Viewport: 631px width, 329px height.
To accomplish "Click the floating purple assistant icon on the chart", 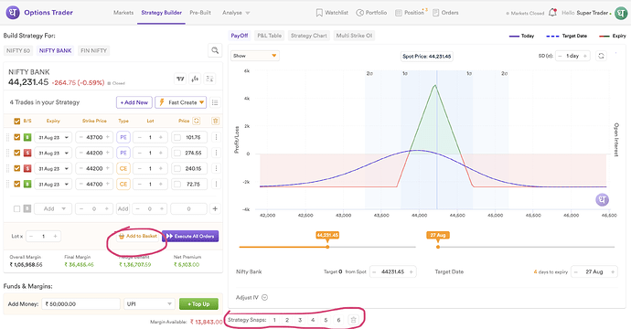I will (x=602, y=199).
